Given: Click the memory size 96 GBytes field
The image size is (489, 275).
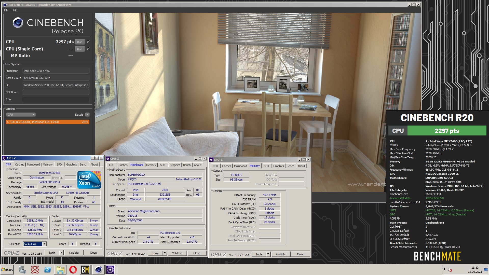Looking at the screenshot, I should 236,180.
